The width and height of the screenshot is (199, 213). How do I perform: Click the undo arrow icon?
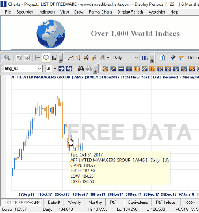[19, 58]
